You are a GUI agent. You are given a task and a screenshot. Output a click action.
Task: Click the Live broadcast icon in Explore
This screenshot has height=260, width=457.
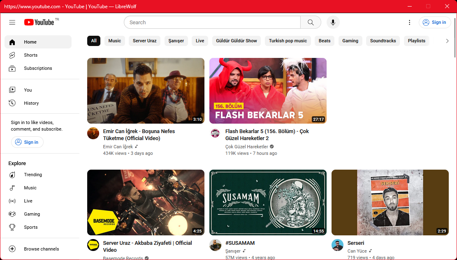[12, 201]
